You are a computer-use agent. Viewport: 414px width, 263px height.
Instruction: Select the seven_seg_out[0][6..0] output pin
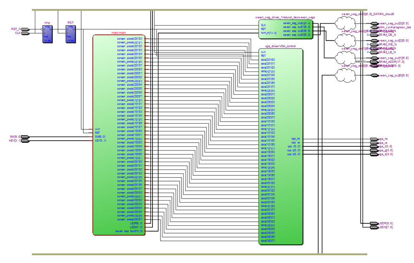(374, 76)
